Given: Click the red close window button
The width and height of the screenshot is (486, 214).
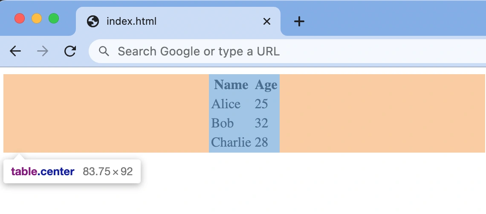Looking at the screenshot, I should coord(20,19).
